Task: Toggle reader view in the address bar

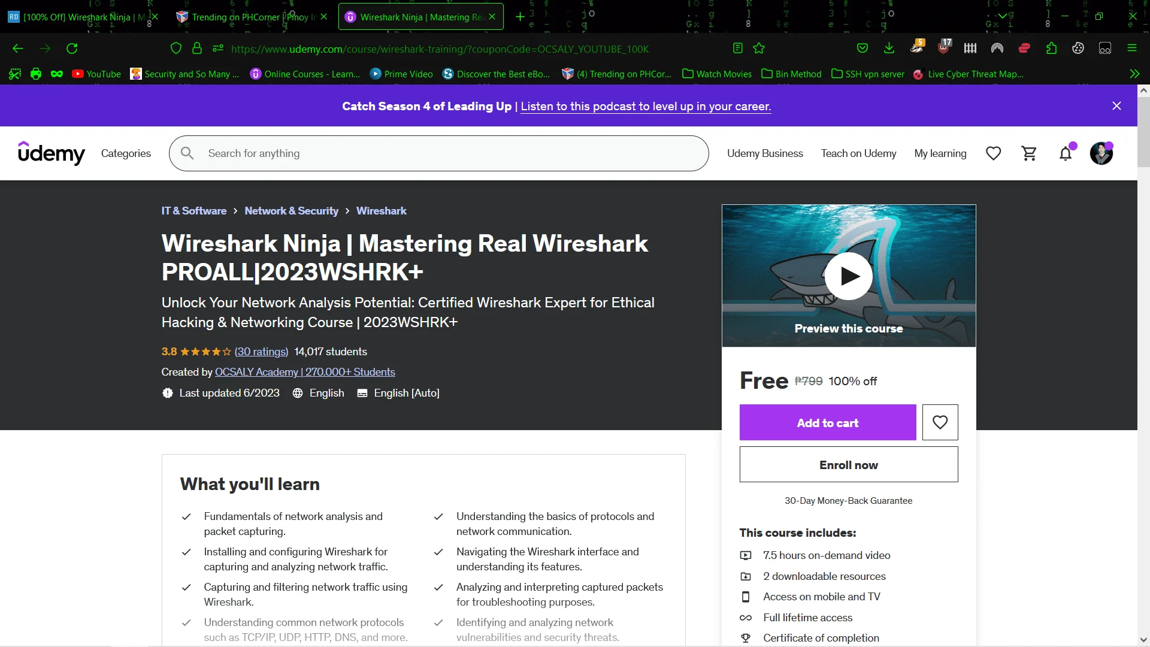Action: click(x=738, y=49)
